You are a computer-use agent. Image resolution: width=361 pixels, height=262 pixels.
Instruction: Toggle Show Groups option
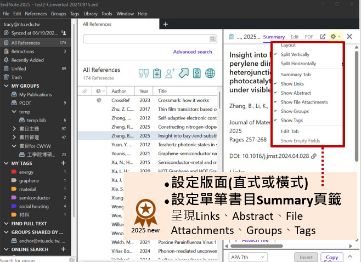295,111
